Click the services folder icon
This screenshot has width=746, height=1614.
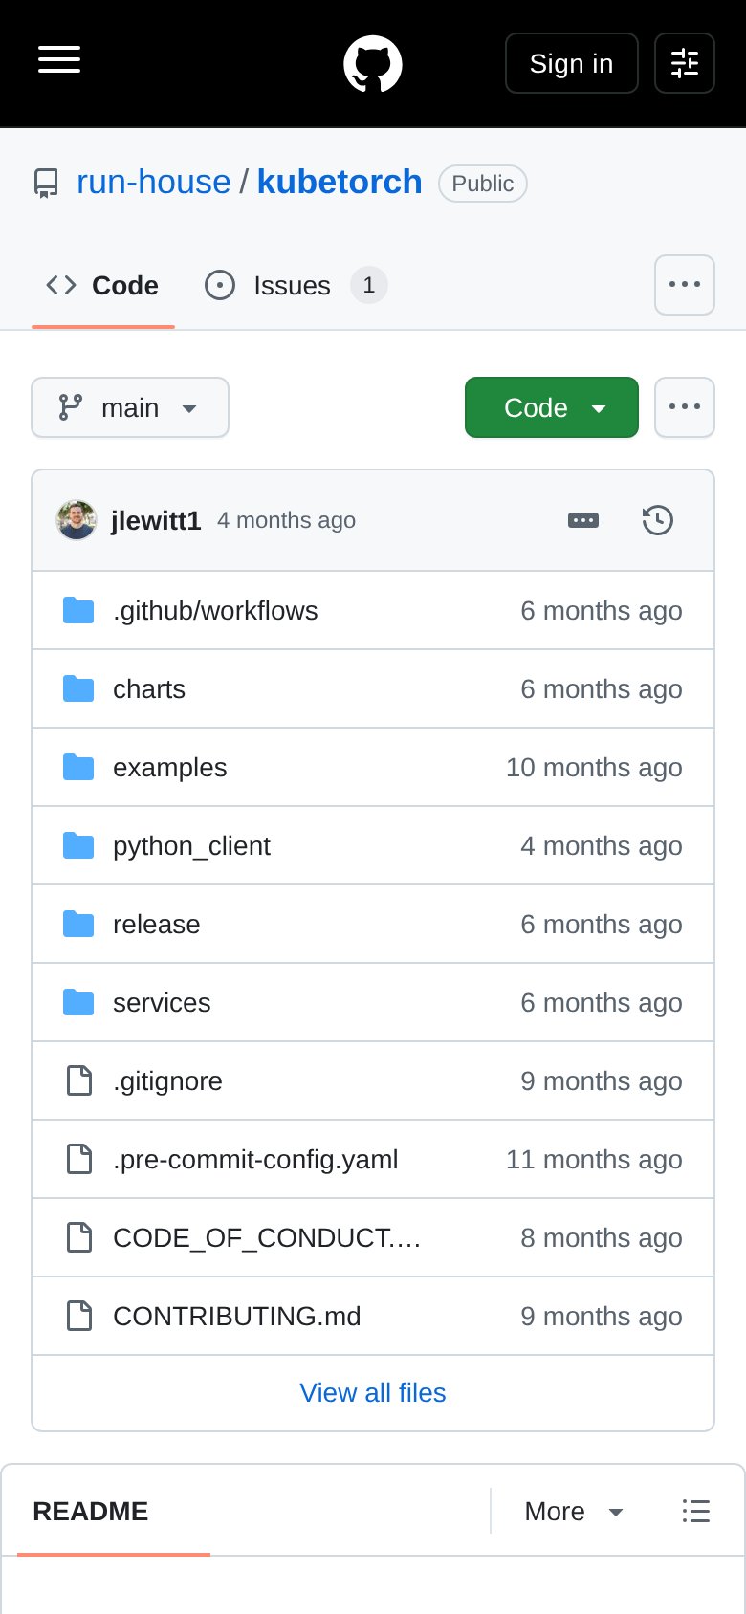pos(78,1002)
